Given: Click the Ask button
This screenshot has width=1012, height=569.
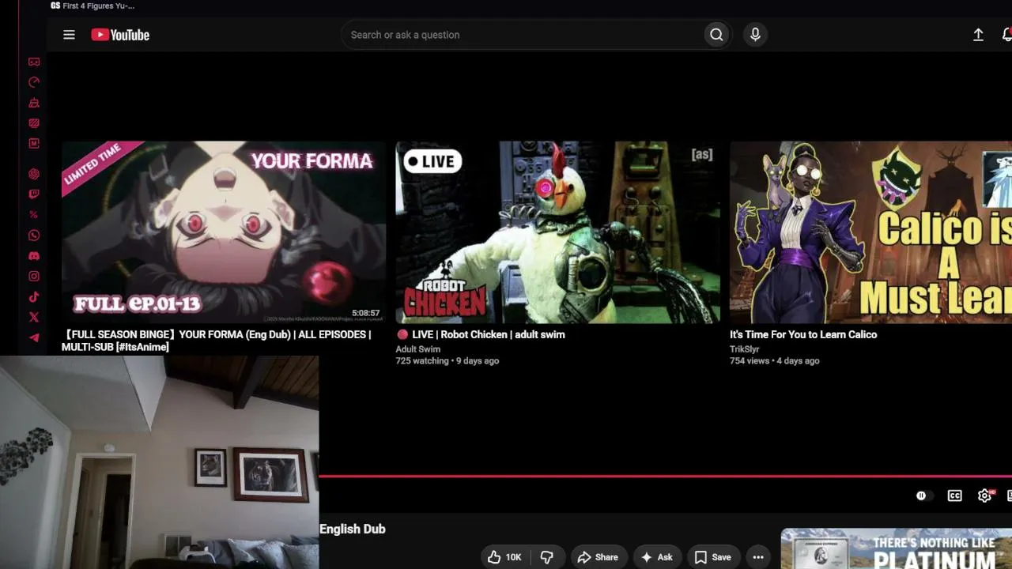Looking at the screenshot, I should click(x=656, y=557).
